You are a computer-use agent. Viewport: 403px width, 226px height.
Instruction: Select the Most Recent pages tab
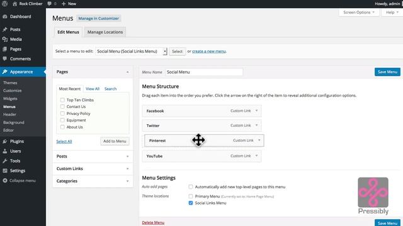(x=70, y=89)
